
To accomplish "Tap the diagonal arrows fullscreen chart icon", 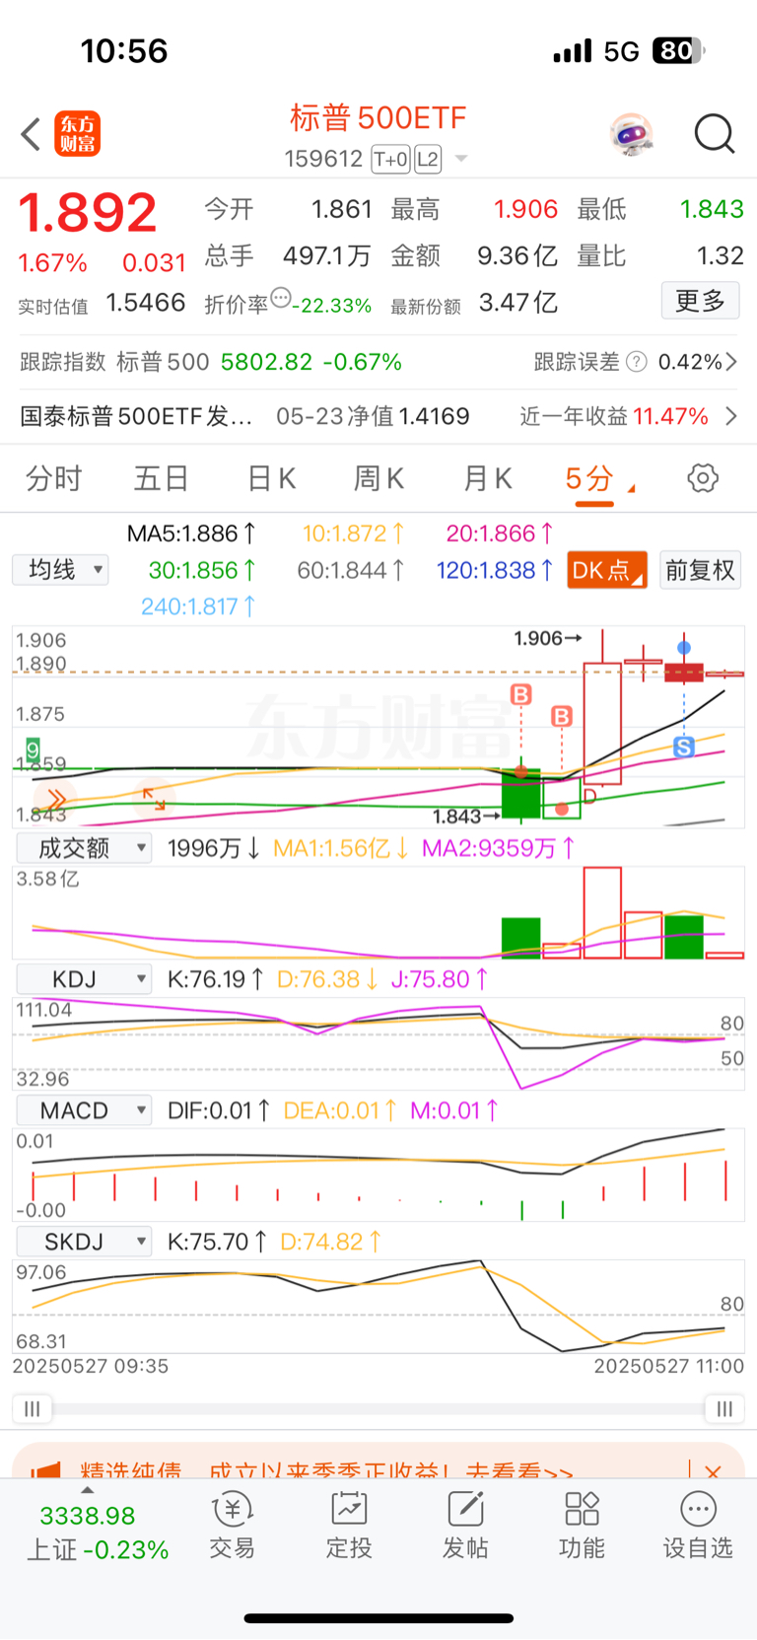I will click(154, 798).
